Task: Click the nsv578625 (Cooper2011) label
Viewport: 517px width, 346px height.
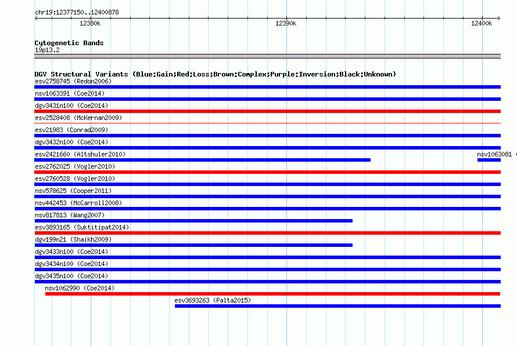Action: point(73,191)
